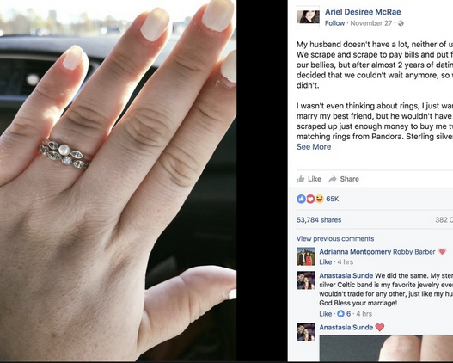The height and width of the screenshot is (363, 453).
Task: Click the public globe privacy icon
Action: (401, 23)
